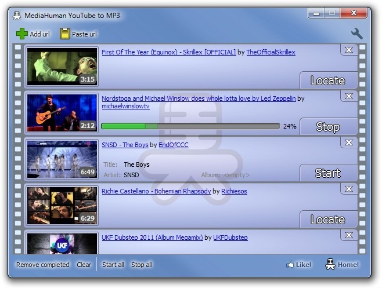Open SNSD - The Boys video link
The height and width of the screenshot is (289, 382).
pyautogui.click(x=125, y=145)
